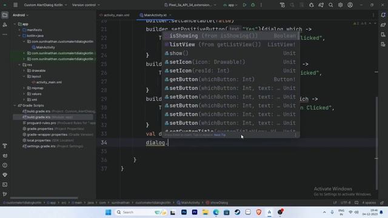
Task: Choose isShowing from the completion list
Action: (230, 36)
